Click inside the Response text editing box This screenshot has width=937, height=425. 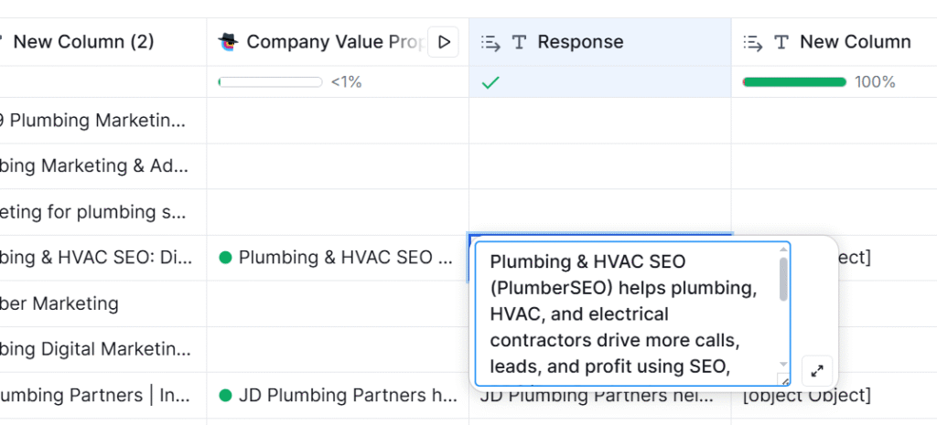coord(627,313)
